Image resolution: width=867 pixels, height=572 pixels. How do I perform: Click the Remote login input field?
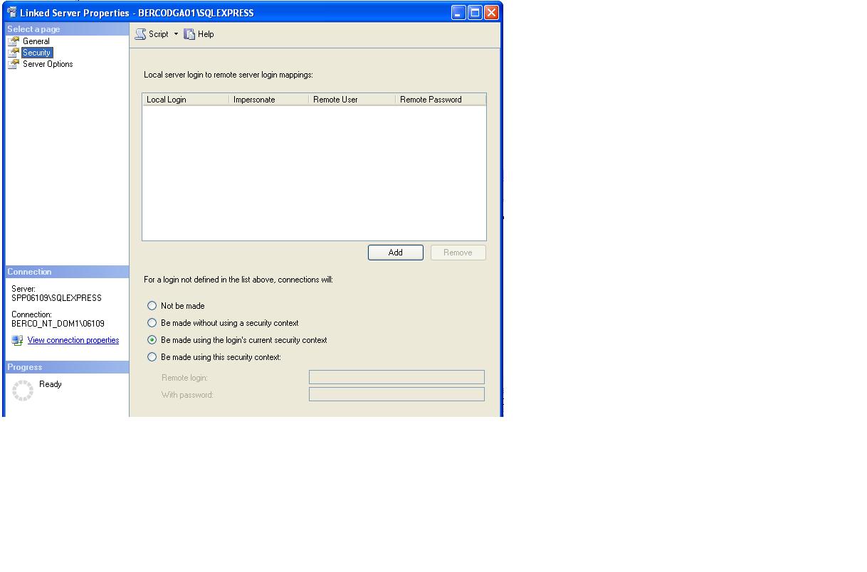click(x=396, y=377)
